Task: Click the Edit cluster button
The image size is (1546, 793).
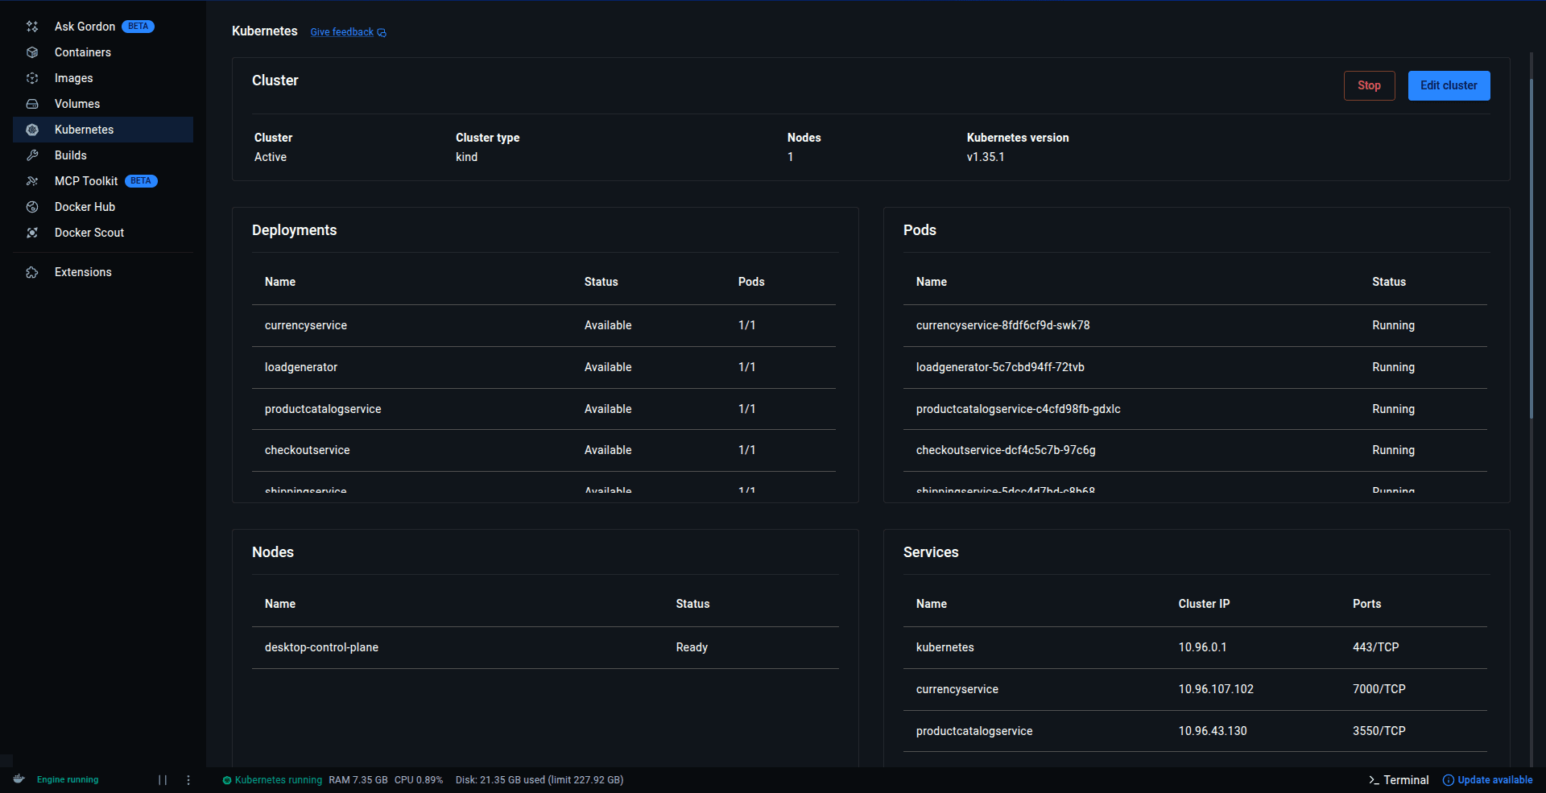Action: tap(1449, 85)
